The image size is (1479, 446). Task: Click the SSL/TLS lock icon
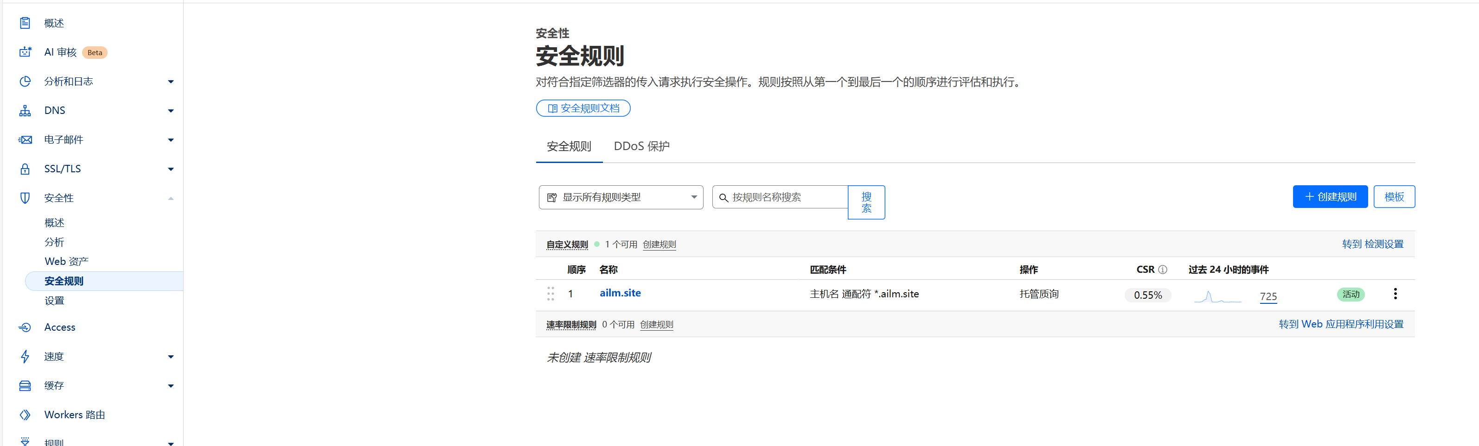click(x=25, y=169)
